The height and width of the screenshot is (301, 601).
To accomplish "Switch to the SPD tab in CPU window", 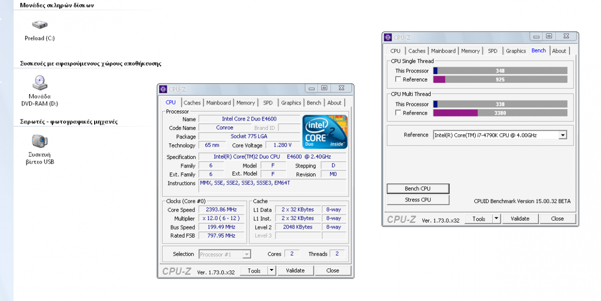I will (x=268, y=103).
